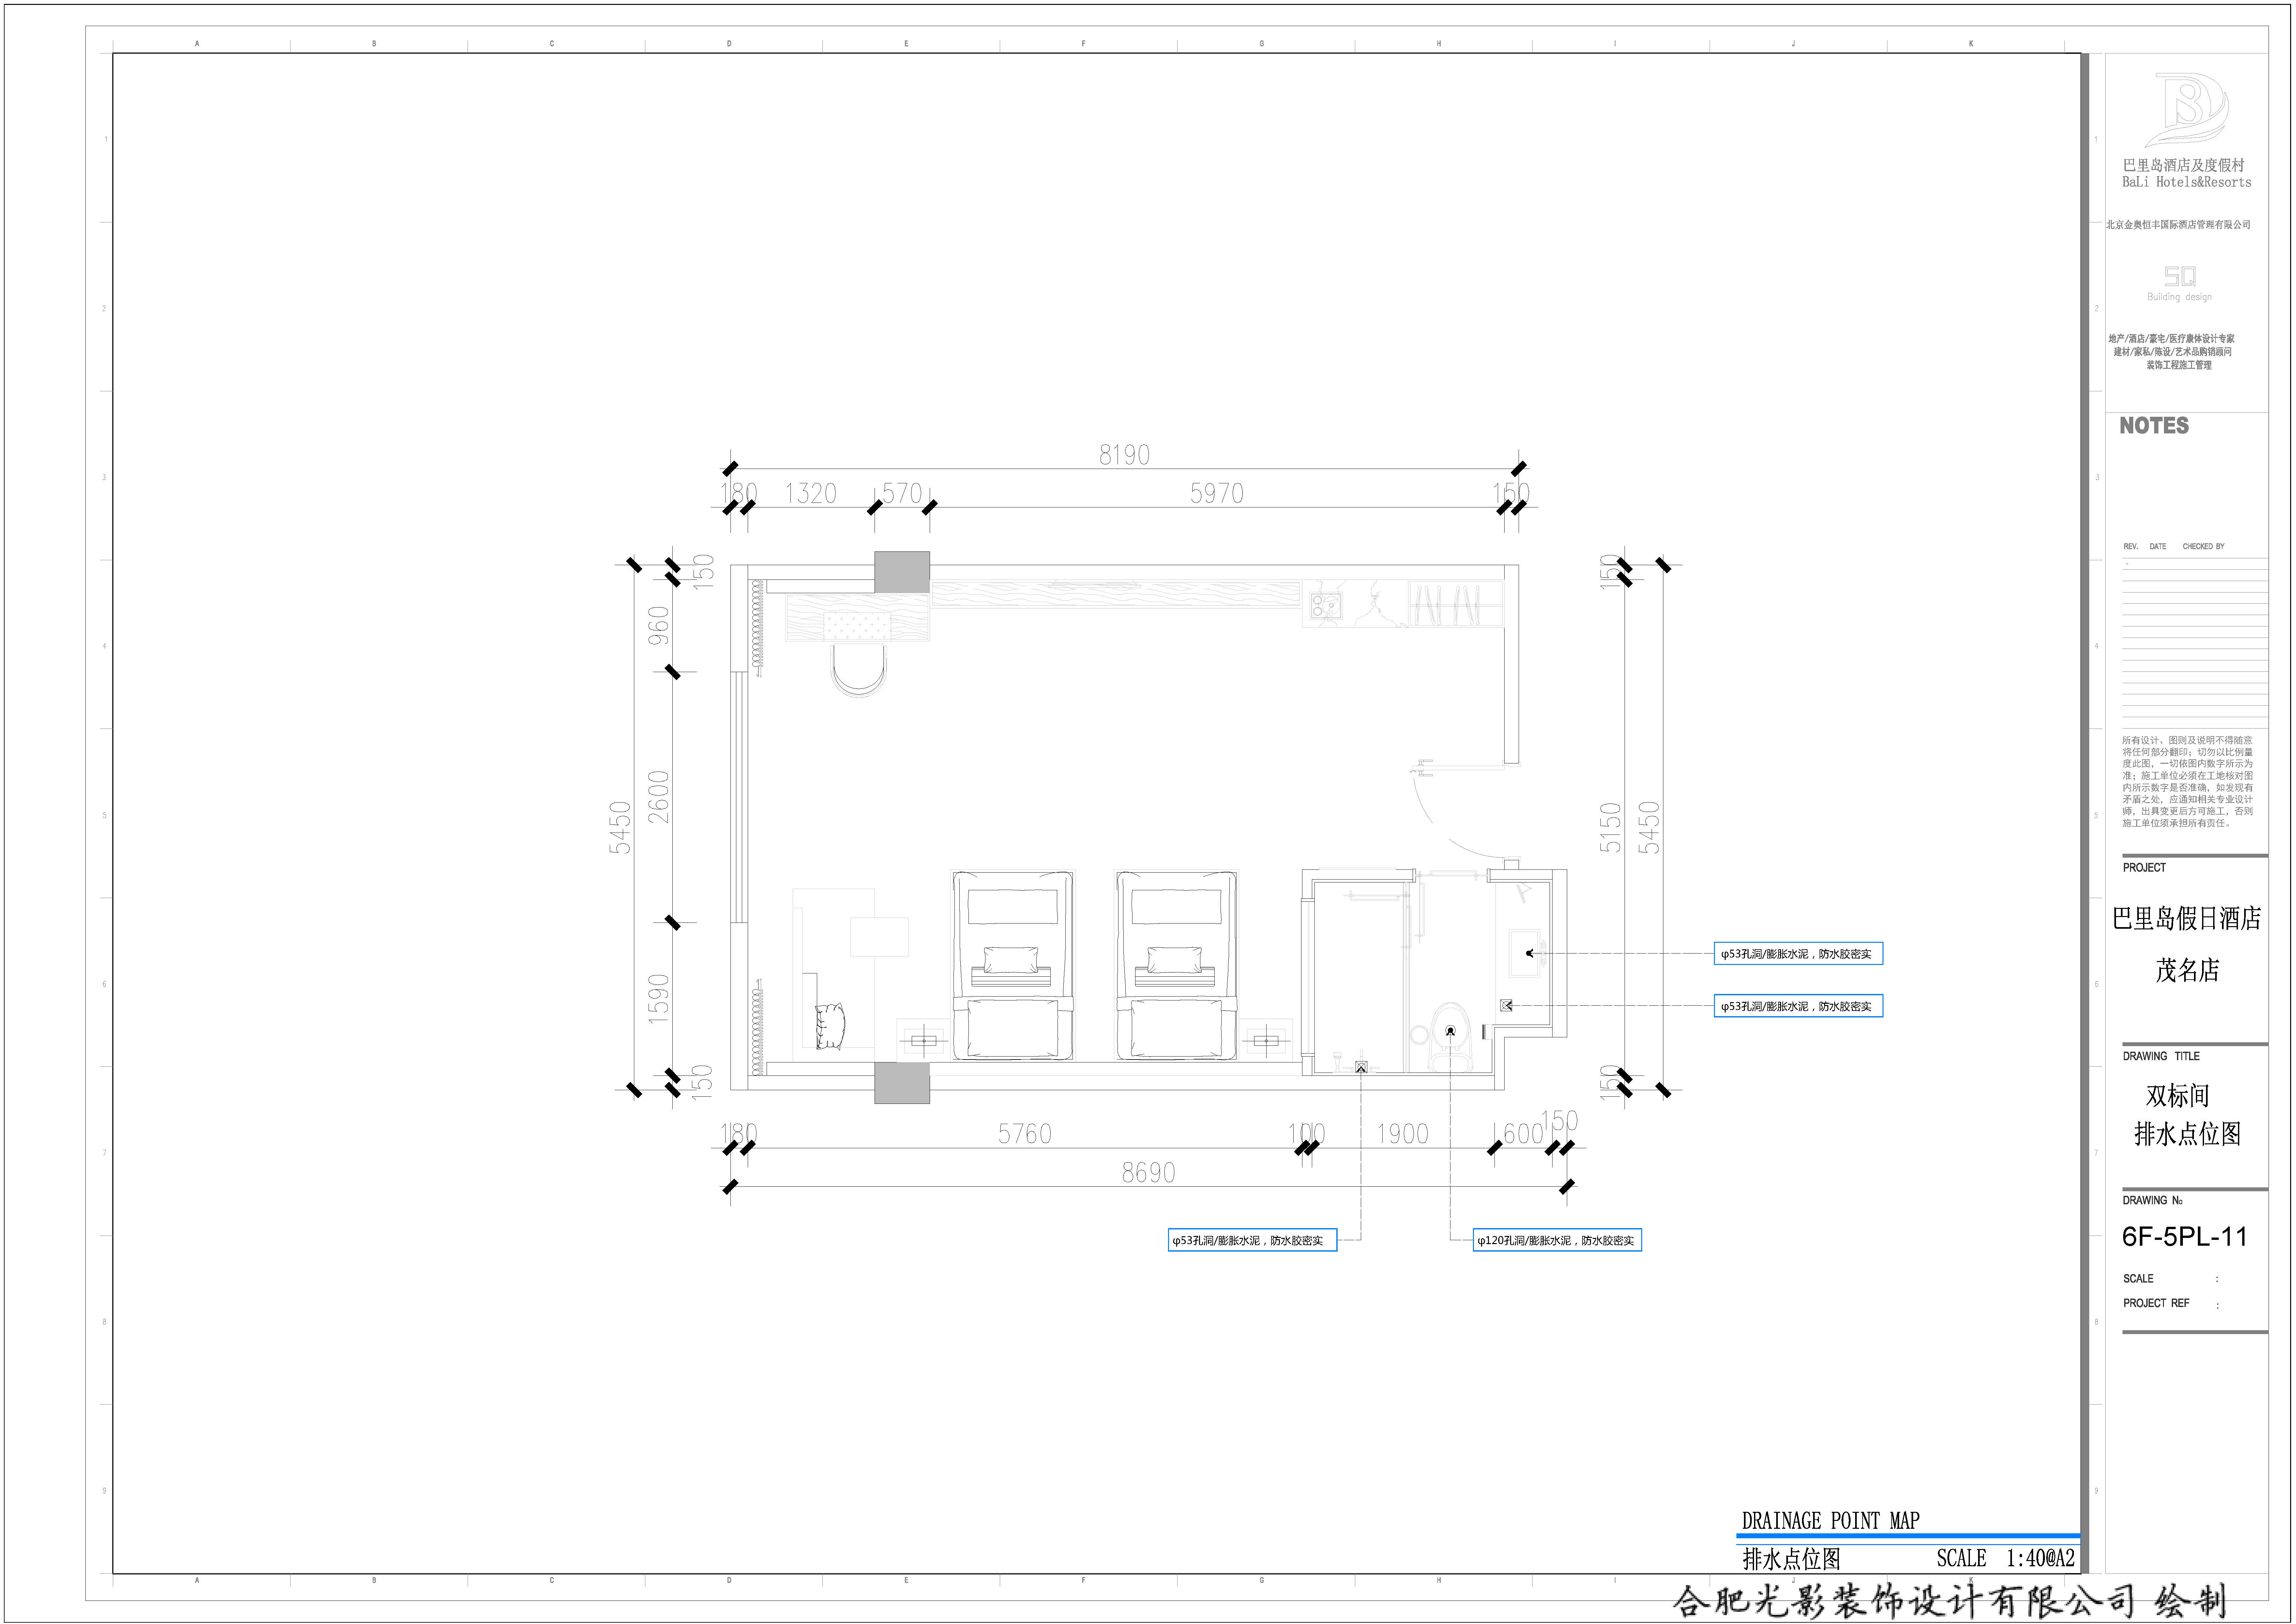Screen dimensions: 2296x1624
Task: Select the 1320 dimension value
Action: pos(810,493)
